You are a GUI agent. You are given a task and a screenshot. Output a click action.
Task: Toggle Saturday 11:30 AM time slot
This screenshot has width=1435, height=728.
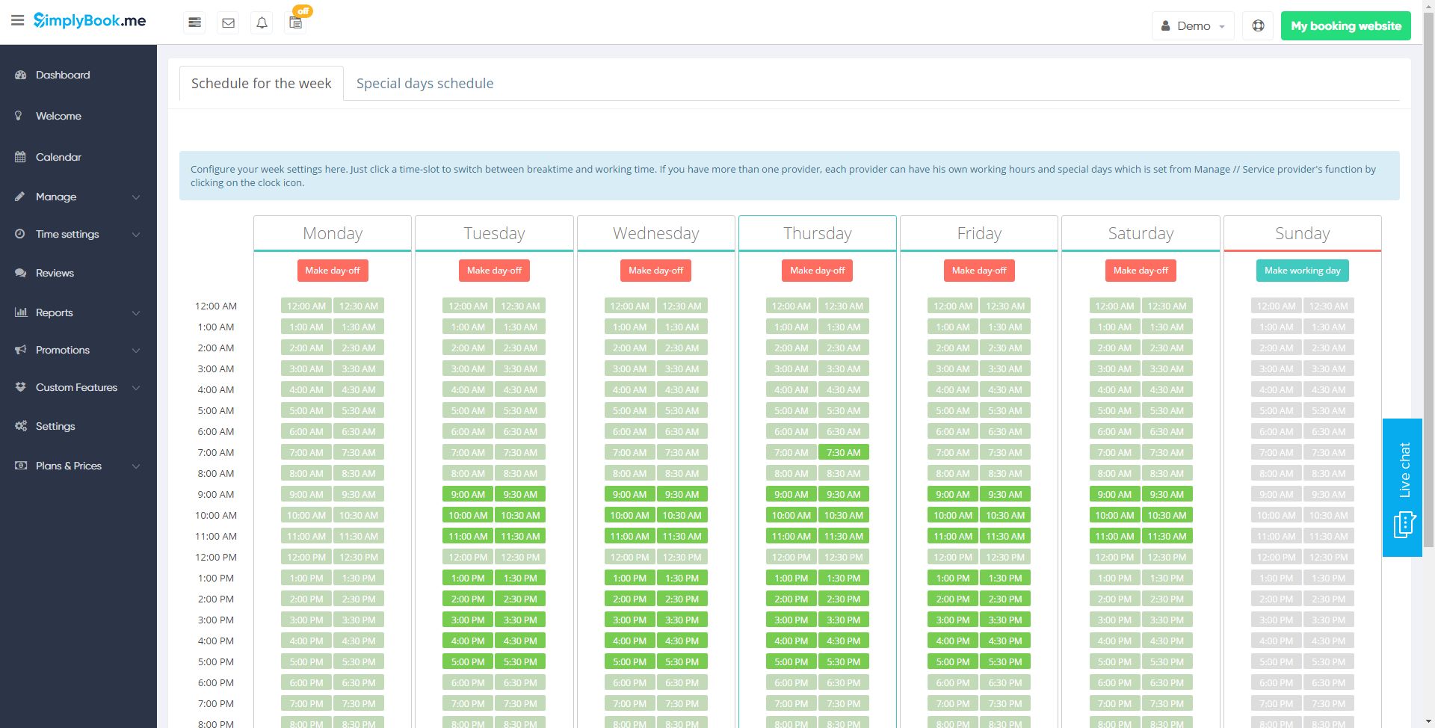pyautogui.click(x=1167, y=536)
